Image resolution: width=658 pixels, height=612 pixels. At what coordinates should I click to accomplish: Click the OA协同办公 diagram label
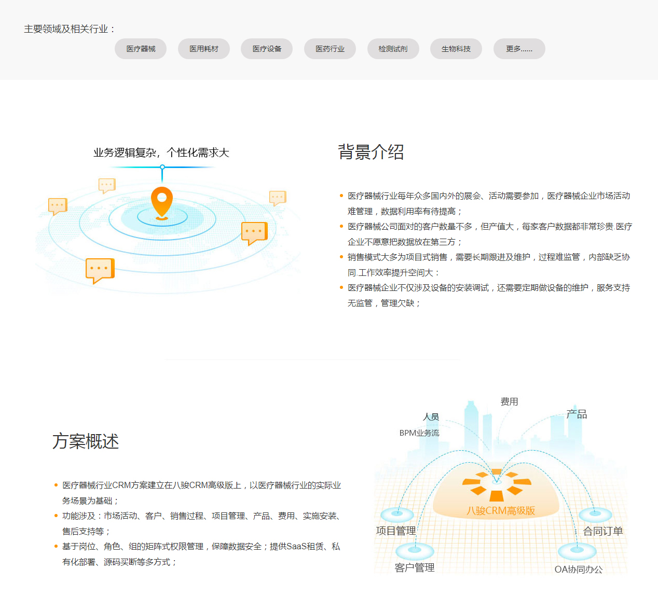tap(579, 569)
